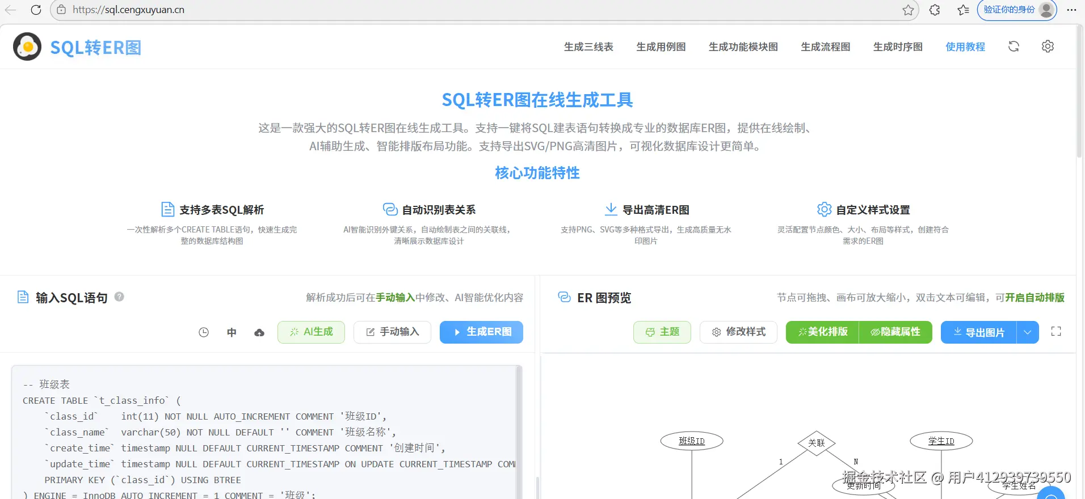
Task: Reload the page with refresh icon
Action: 36,10
